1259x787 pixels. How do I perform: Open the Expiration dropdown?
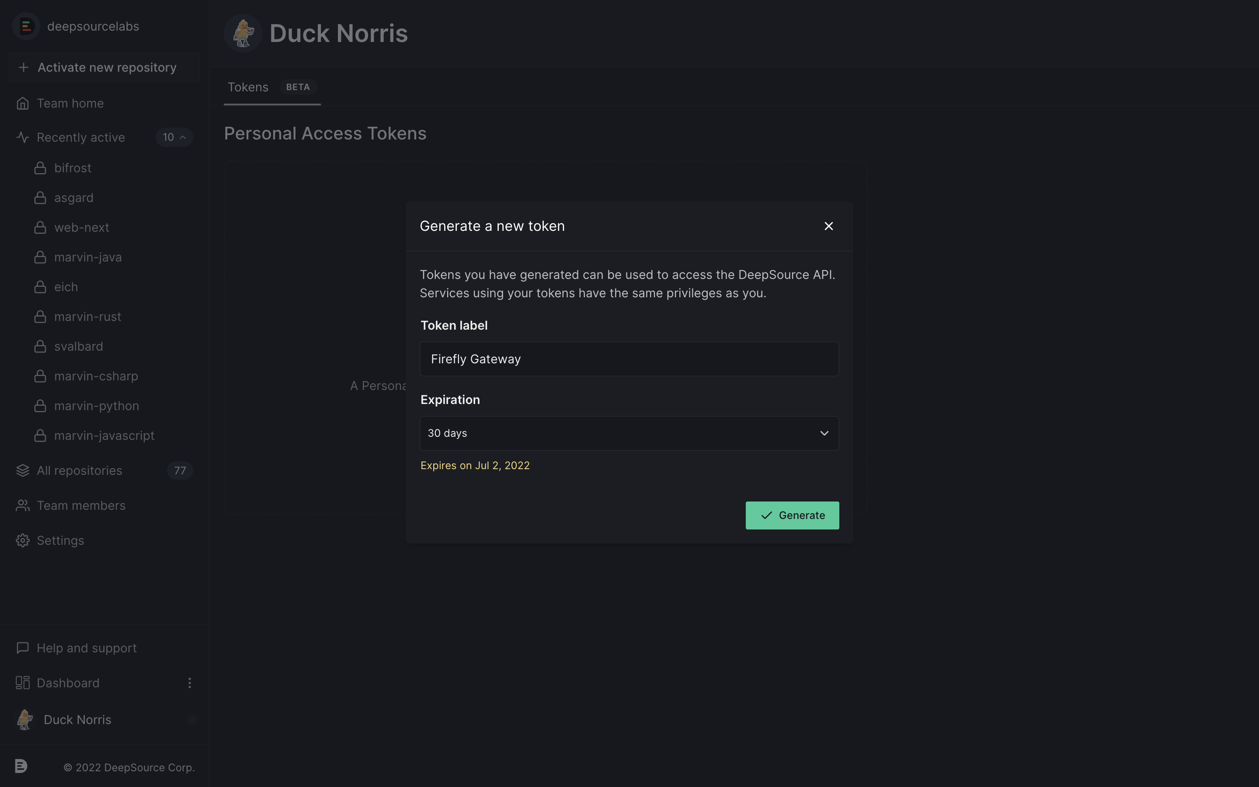point(629,432)
